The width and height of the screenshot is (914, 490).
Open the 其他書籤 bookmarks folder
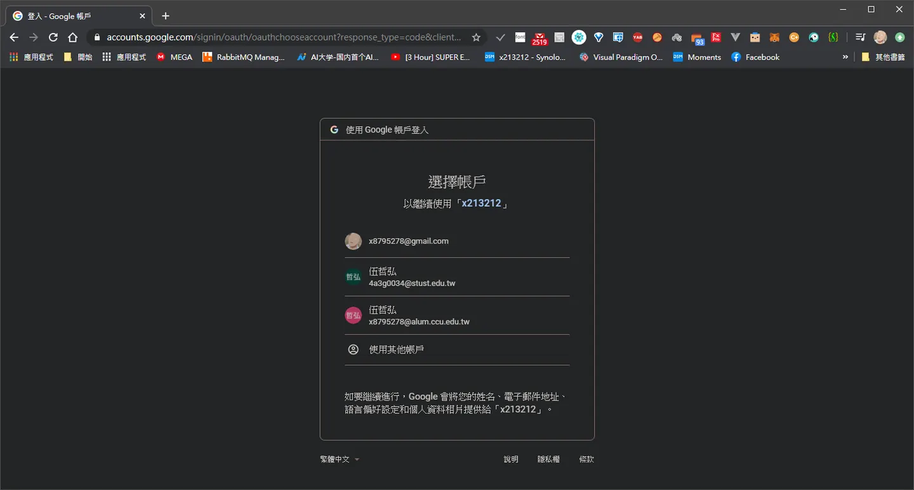(883, 57)
